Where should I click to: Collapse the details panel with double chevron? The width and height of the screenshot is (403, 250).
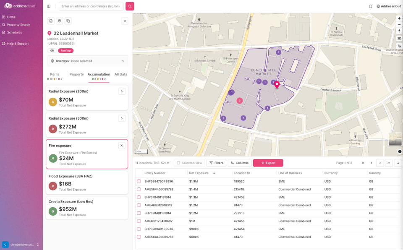click(x=125, y=21)
